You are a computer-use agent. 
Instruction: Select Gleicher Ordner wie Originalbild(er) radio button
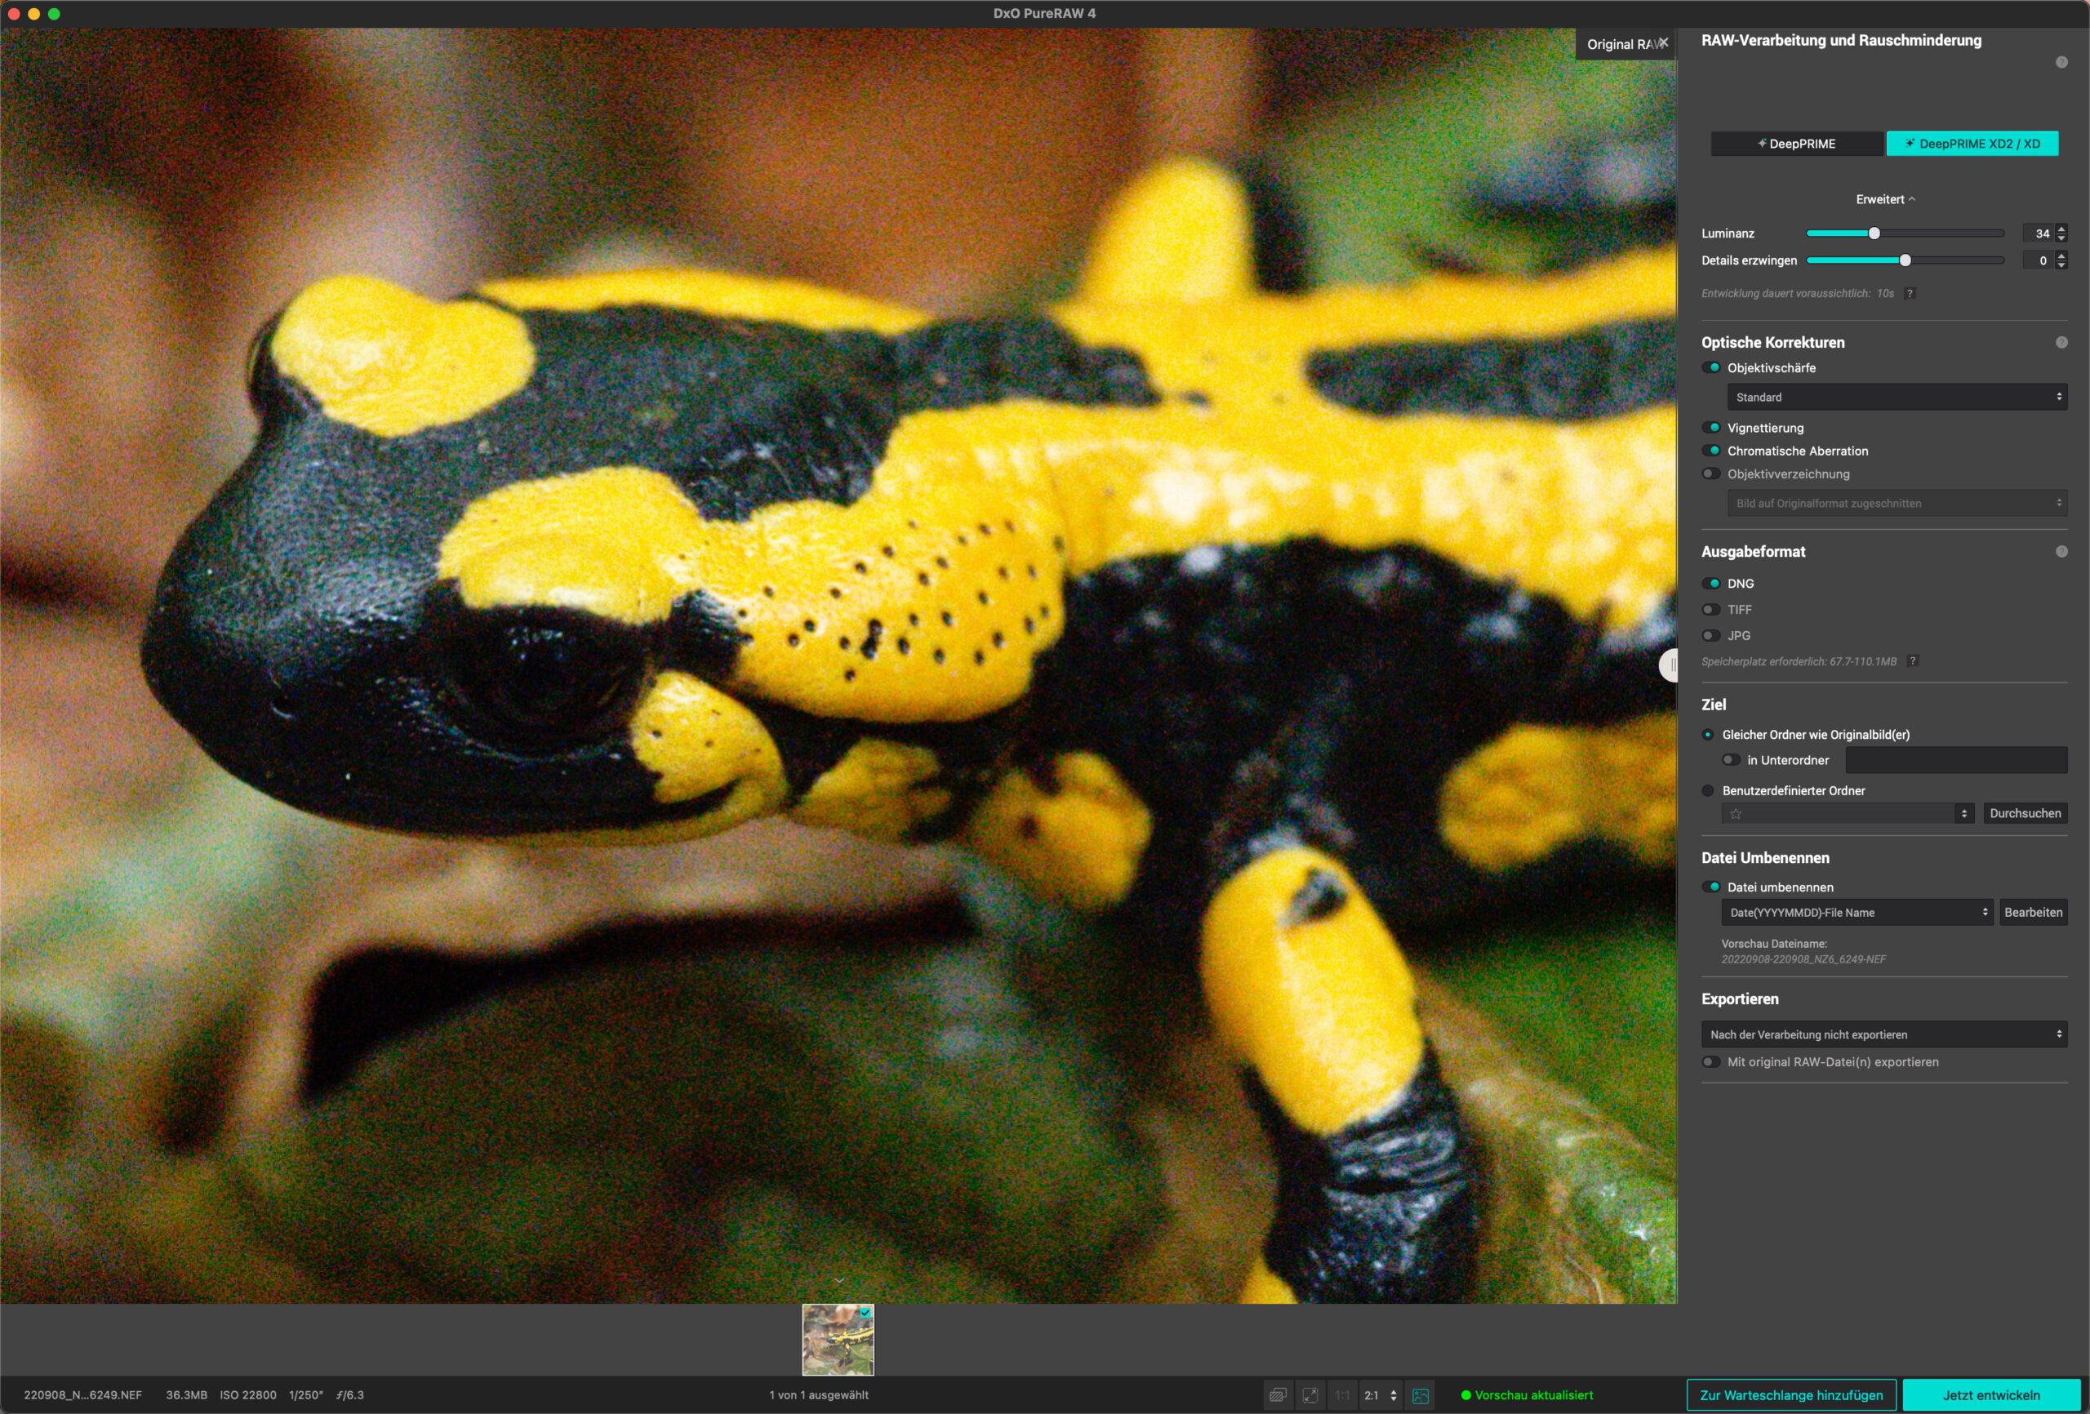[x=1708, y=735]
